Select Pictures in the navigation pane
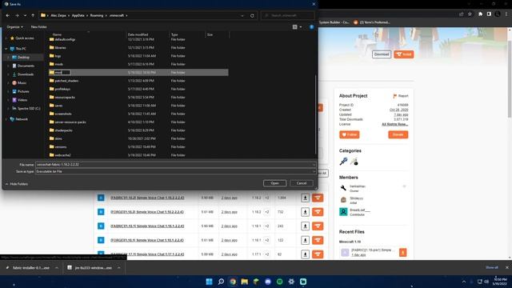Screen dimensions: 512x288 pyautogui.click(x=23, y=91)
